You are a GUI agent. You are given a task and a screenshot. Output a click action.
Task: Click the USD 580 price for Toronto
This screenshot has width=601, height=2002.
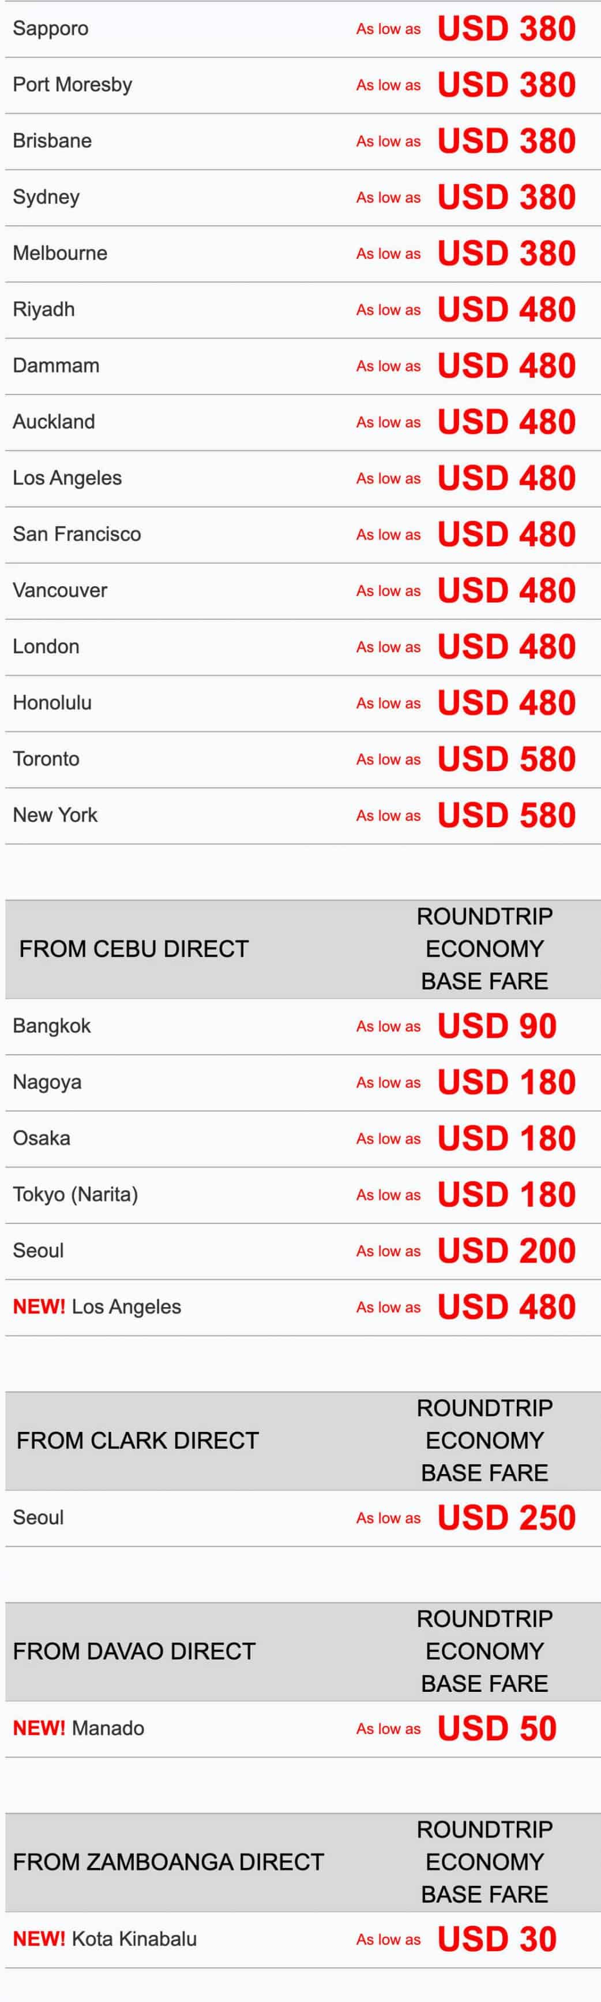506,760
